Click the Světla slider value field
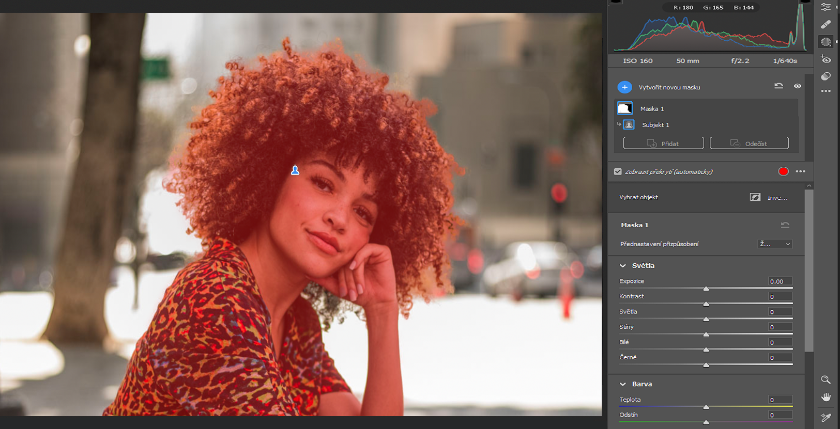This screenshot has height=429, width=840. point(780,312)
